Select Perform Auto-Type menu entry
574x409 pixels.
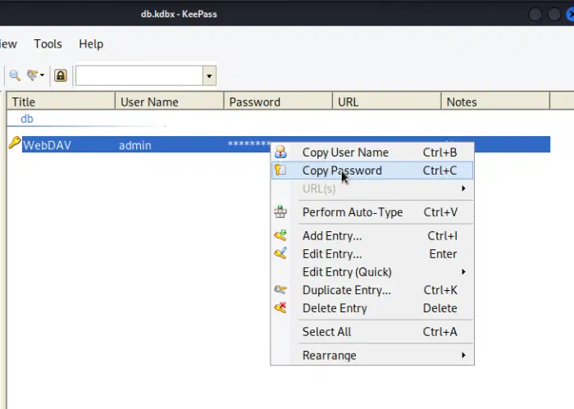click(372, 212)
